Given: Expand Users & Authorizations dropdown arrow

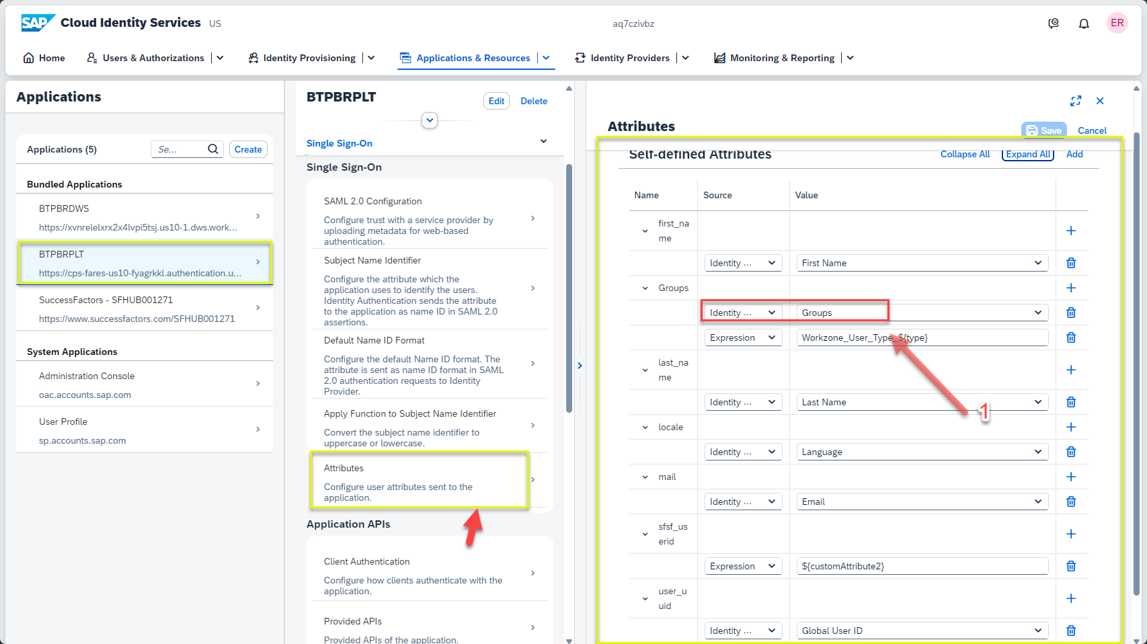Looking at the screenshot, I should (x=220, y=58).
